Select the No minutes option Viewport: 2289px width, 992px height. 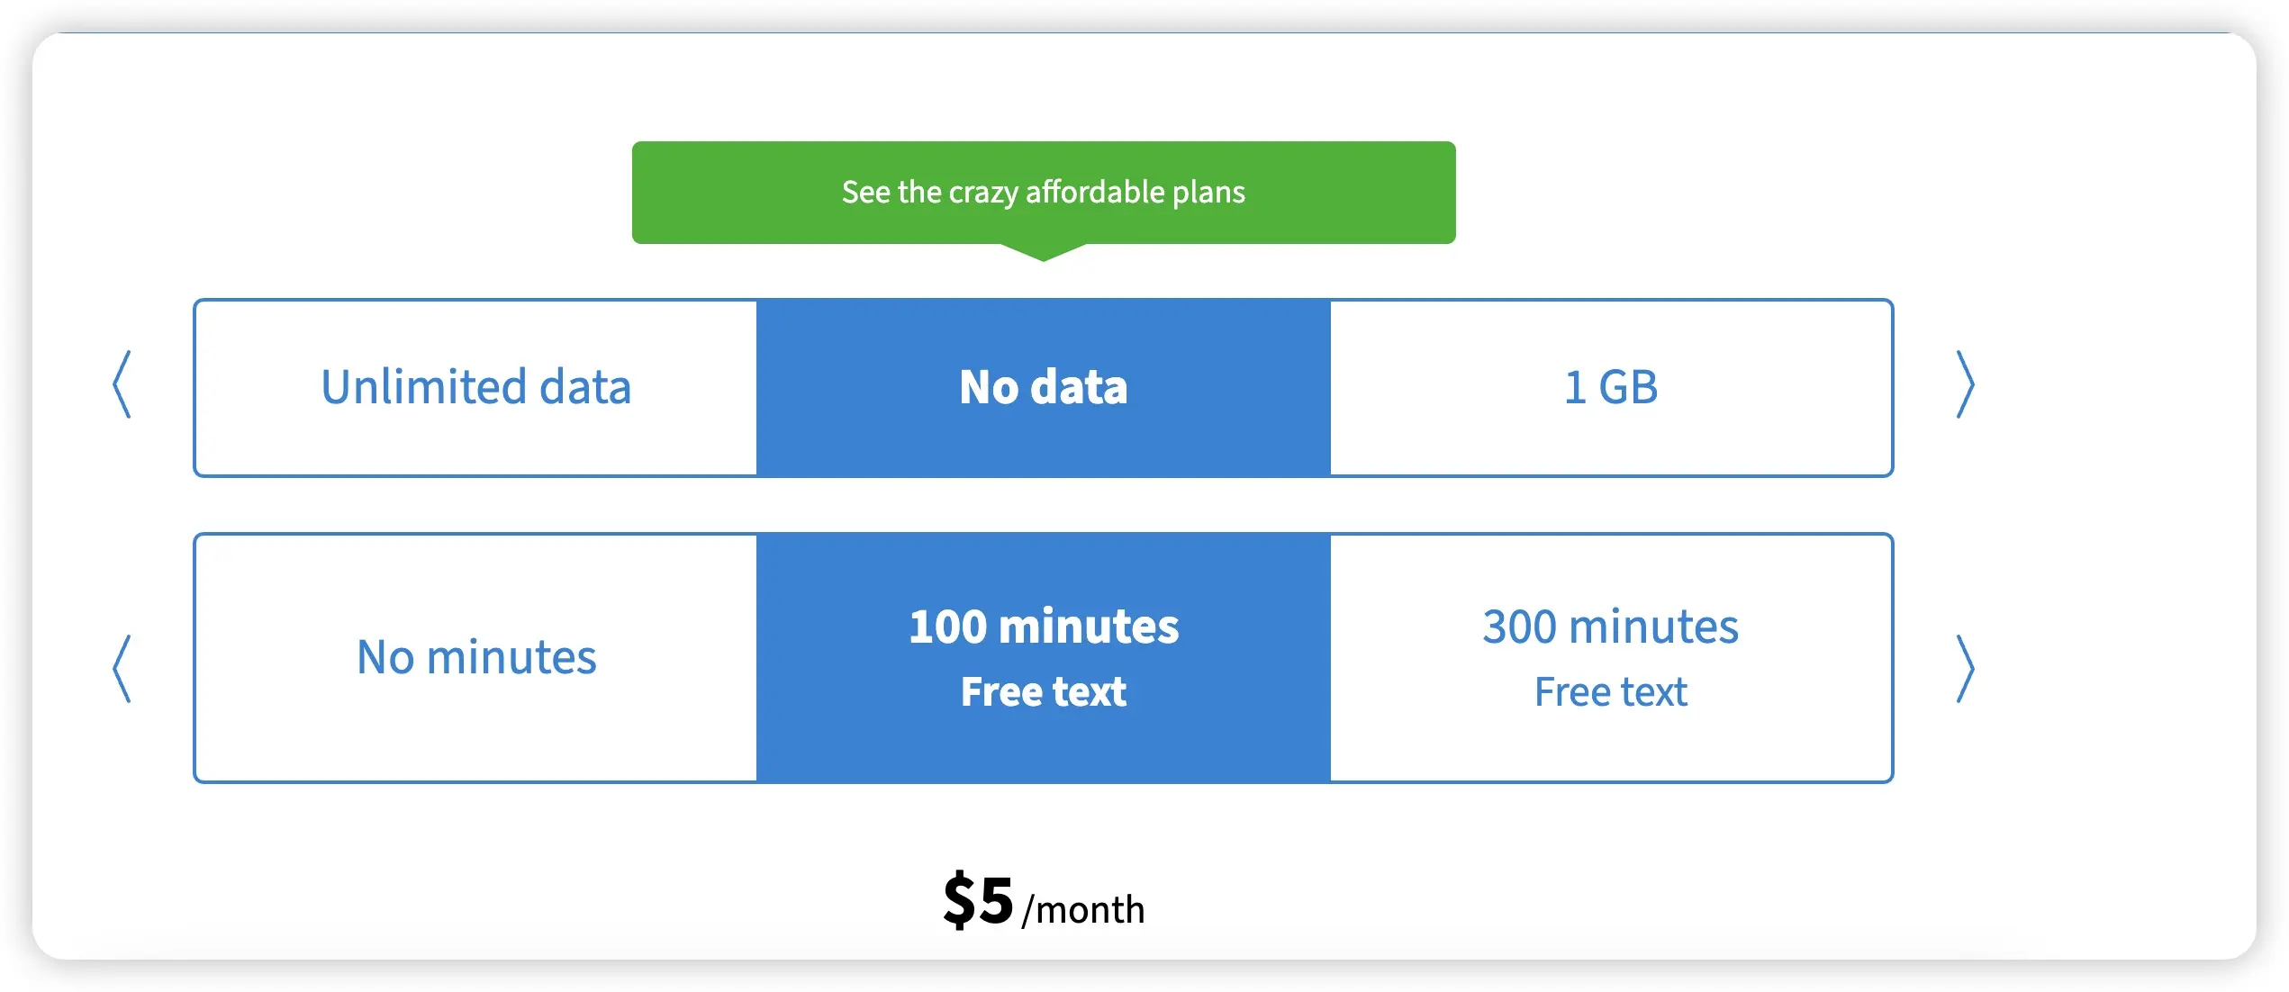click(x=475, y=657)
